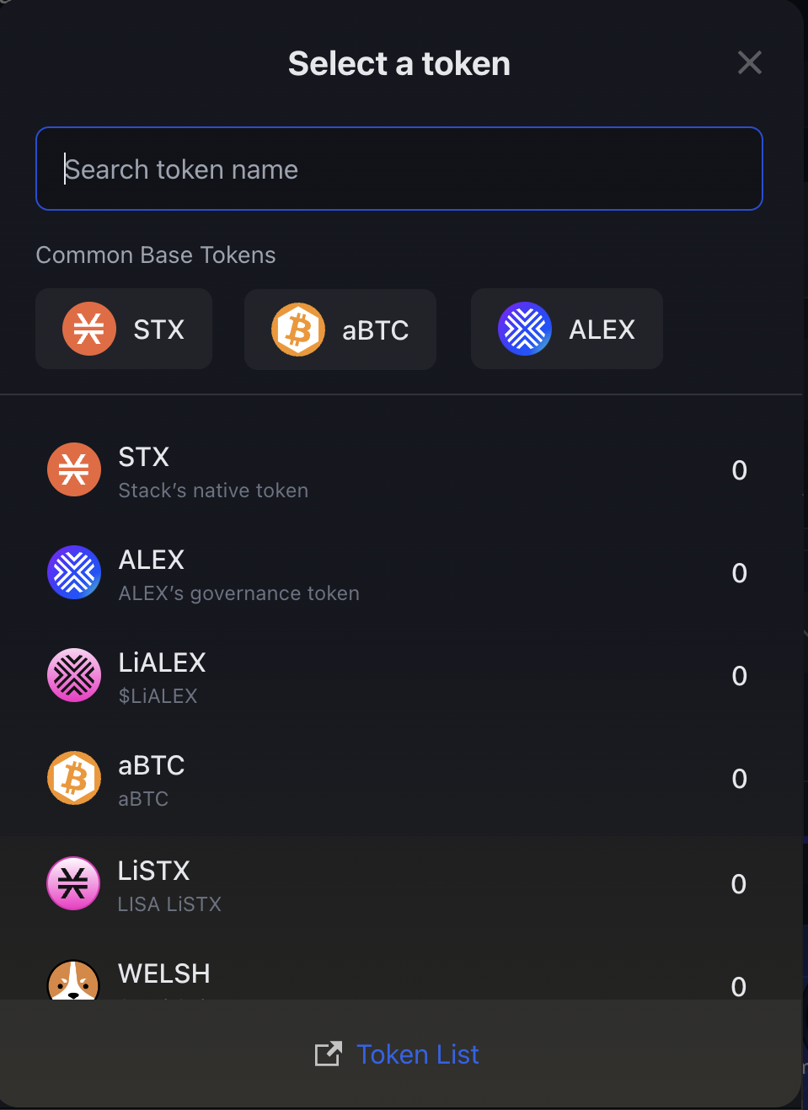Choose the LISA LiSTX row

click(x=399, y=884)
